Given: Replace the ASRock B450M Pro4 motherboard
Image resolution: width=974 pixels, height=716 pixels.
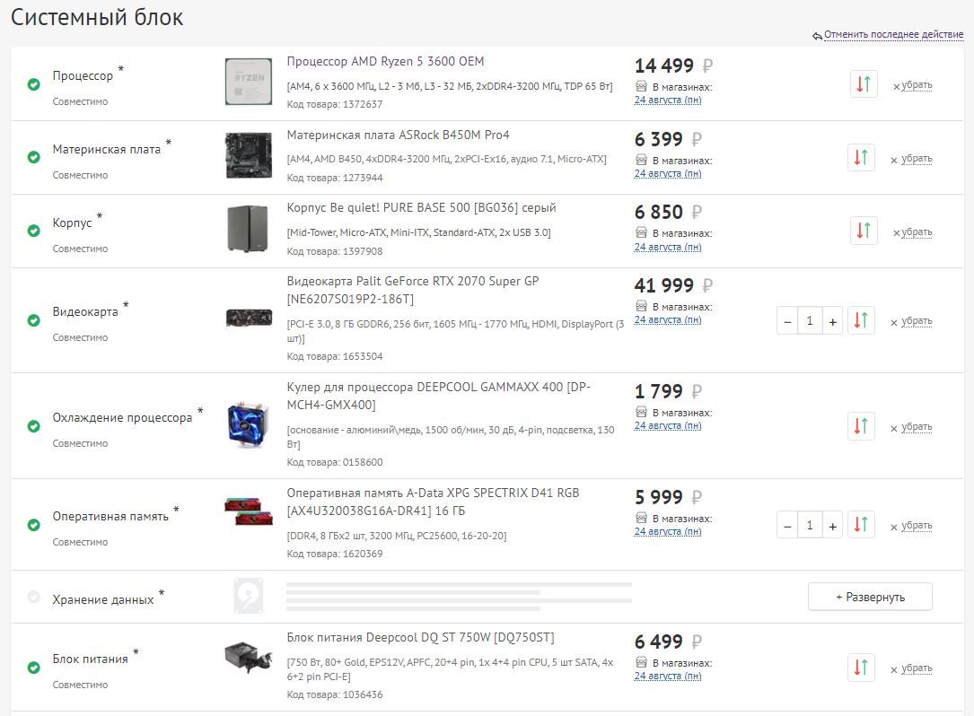Looking at the screenshot, I should coord(861,158).
